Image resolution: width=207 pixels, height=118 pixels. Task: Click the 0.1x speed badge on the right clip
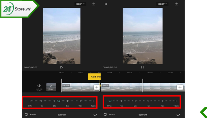point(105,85)
